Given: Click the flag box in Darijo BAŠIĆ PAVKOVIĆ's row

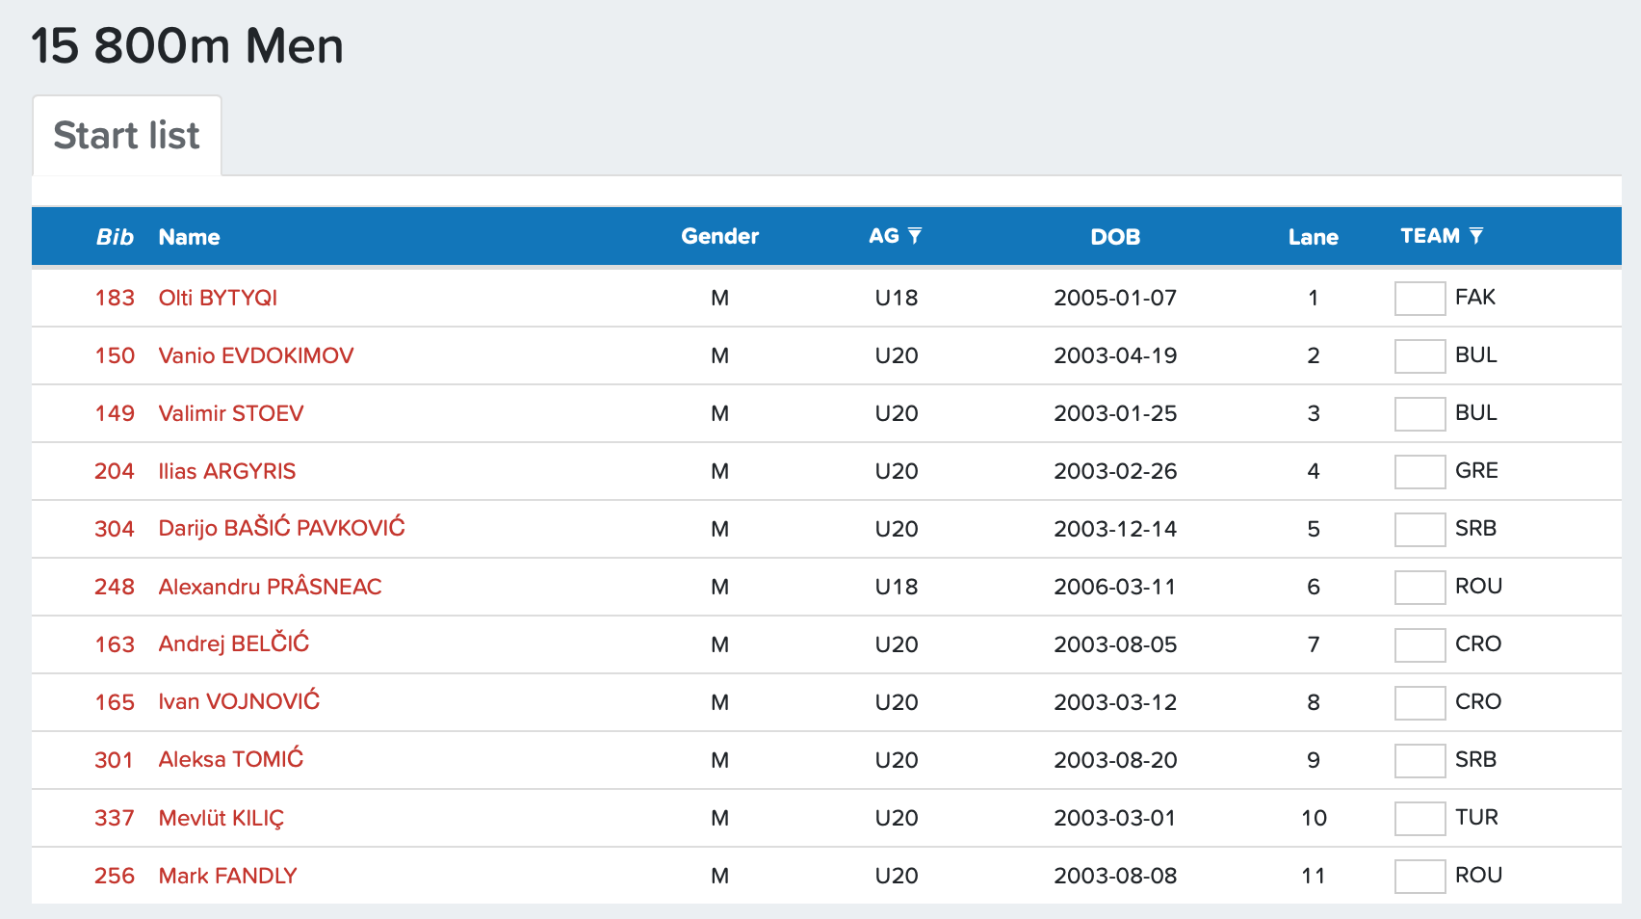Looking at the screenshot, I should (x=1420, y=530).
